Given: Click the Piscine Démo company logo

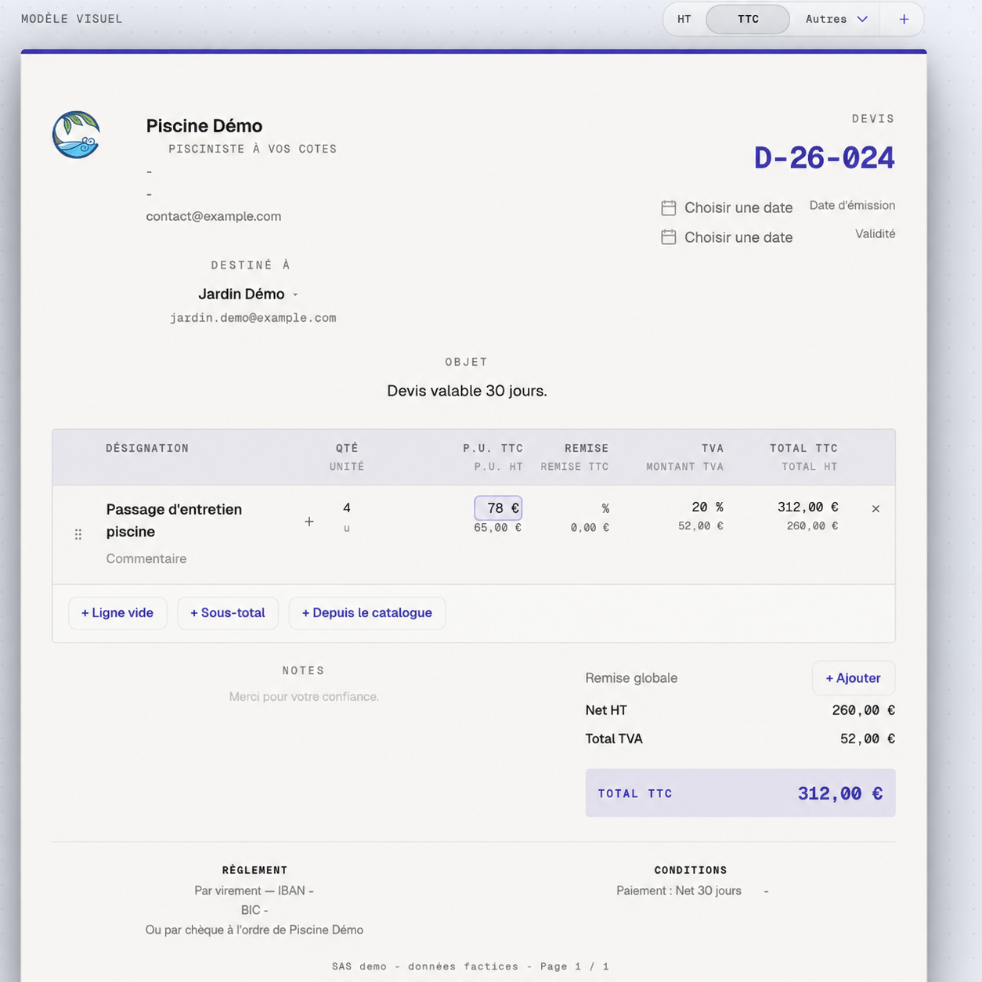Looking at the screenshot, I should click(76, 135).
